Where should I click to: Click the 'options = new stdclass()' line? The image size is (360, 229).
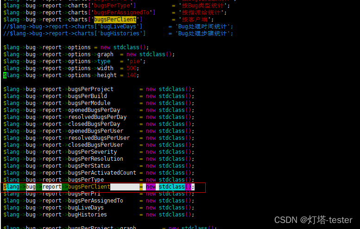point(76,47)
